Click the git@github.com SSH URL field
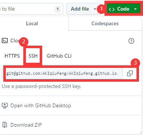143x135 pixels. 62,73
